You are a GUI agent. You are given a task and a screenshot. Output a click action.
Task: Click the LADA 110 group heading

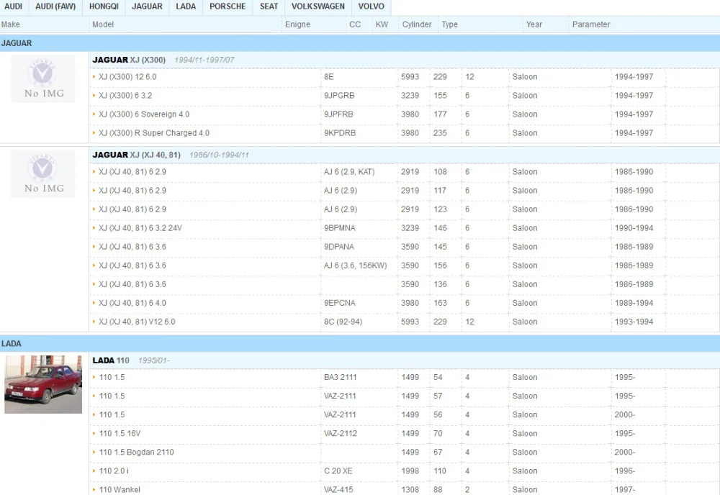tap(111, 360)
